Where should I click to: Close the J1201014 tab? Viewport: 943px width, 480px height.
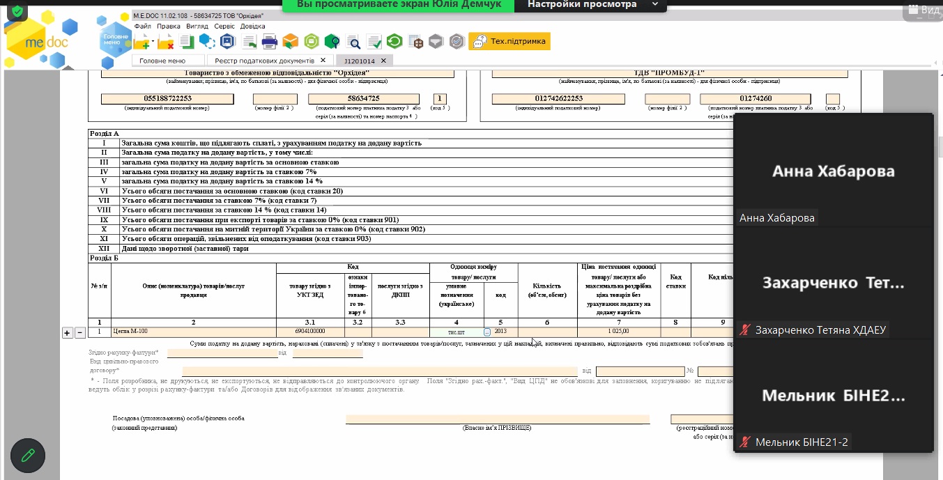click(x=383, y=61)
